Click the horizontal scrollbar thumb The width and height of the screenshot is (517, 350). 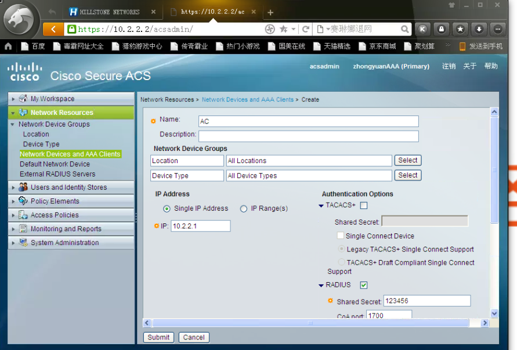(310, 323)
